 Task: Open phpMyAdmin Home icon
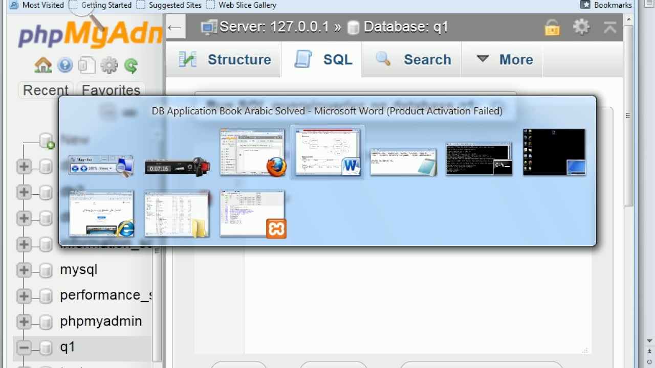click(43, 65)
